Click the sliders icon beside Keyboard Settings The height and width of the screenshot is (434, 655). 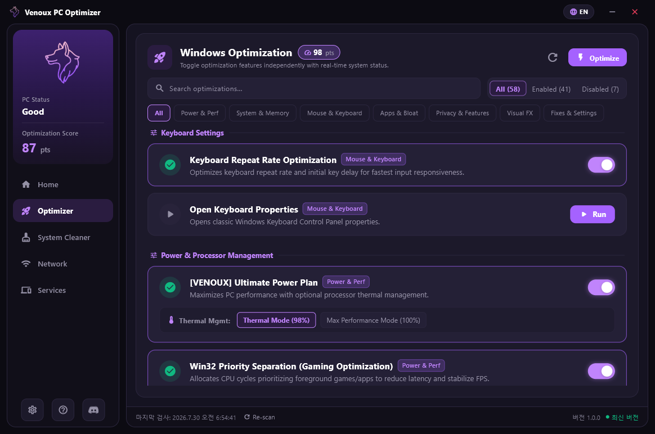pyautogui.click(x=154, y=133)
